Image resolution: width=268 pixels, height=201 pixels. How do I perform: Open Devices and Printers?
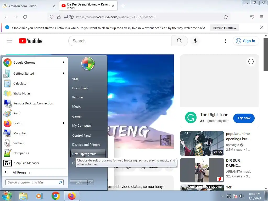88,145
